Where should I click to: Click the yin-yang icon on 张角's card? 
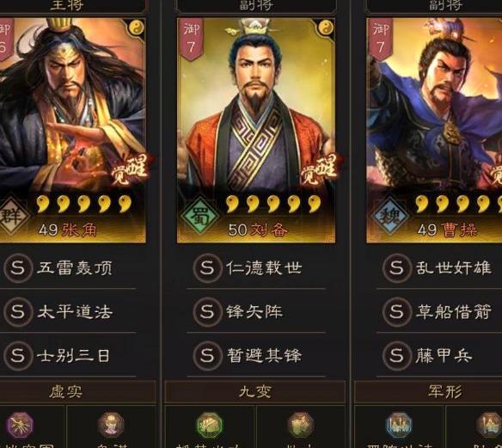click(137, 28)
